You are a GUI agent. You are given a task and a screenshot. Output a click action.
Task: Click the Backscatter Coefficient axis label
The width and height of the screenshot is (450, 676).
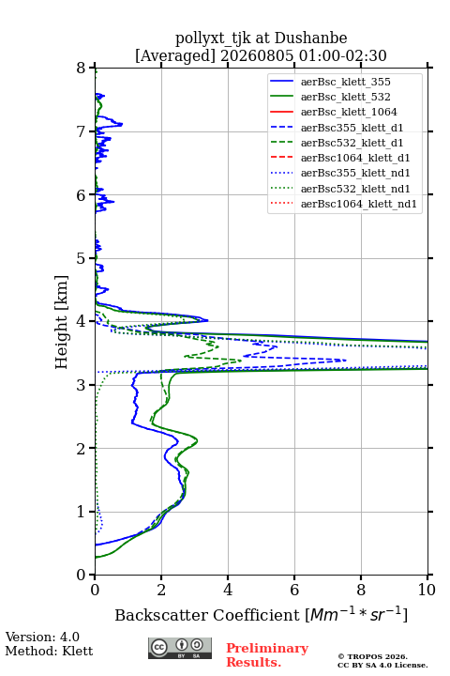coord(261,614)
